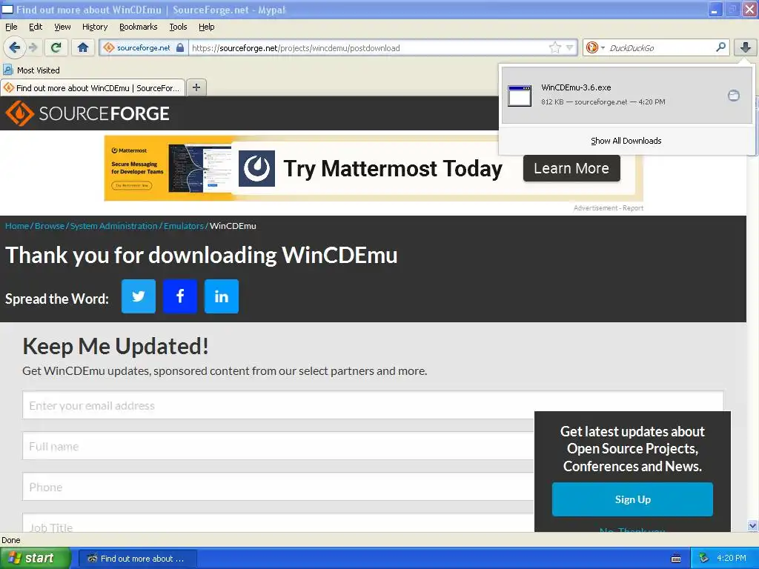Click the keyboard icon in system tray
Image resolution: width=759 pixels, height=569 pixels.
[676, 559]
